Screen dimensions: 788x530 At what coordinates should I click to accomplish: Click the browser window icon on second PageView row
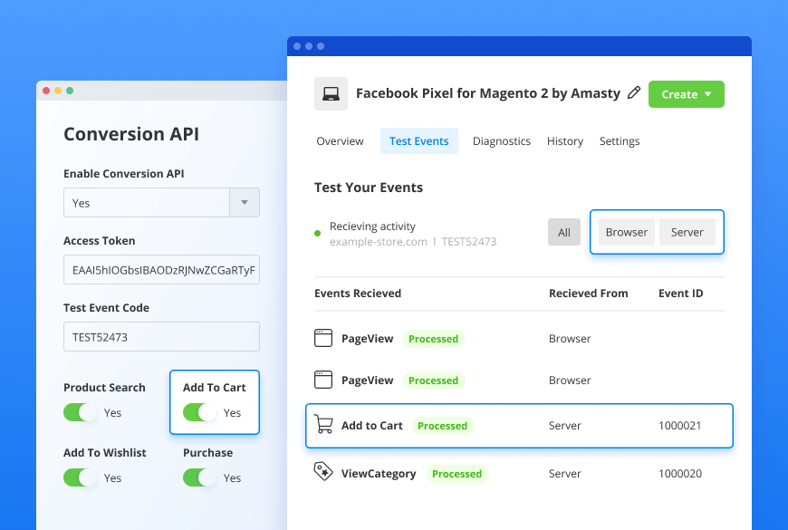pyautogui.click(x=322, y=379)
